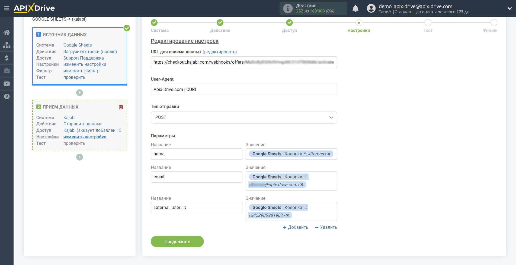516x265 pixels.
Task: Go to the Система step
Action: pyautogui.click(x=154, y=23)
